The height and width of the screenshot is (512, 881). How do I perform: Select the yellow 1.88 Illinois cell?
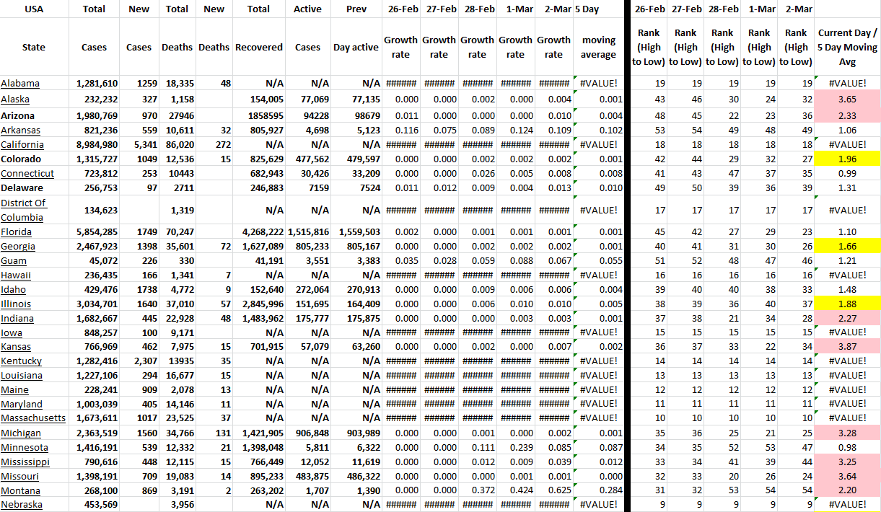847,304
